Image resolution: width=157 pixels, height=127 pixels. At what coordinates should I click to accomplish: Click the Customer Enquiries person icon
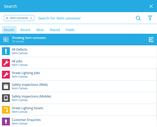coord(6,122)
